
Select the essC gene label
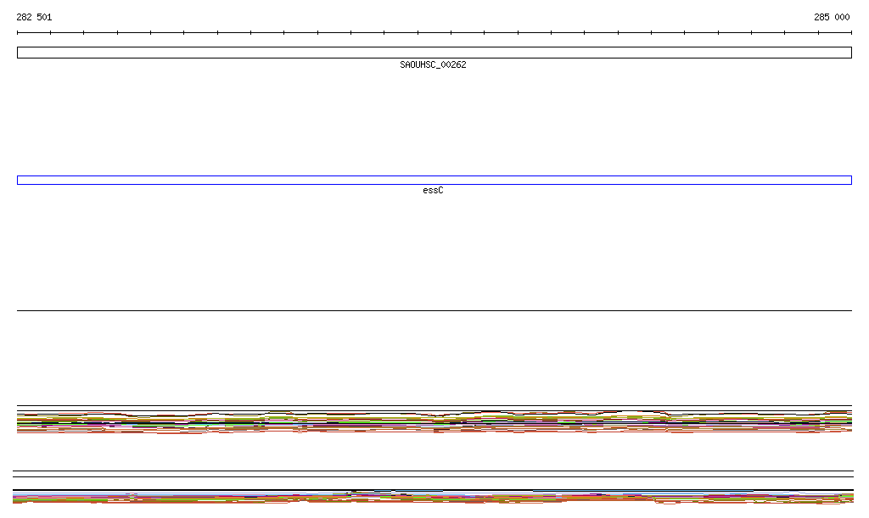pyautogui.click(x=433, y=191)
